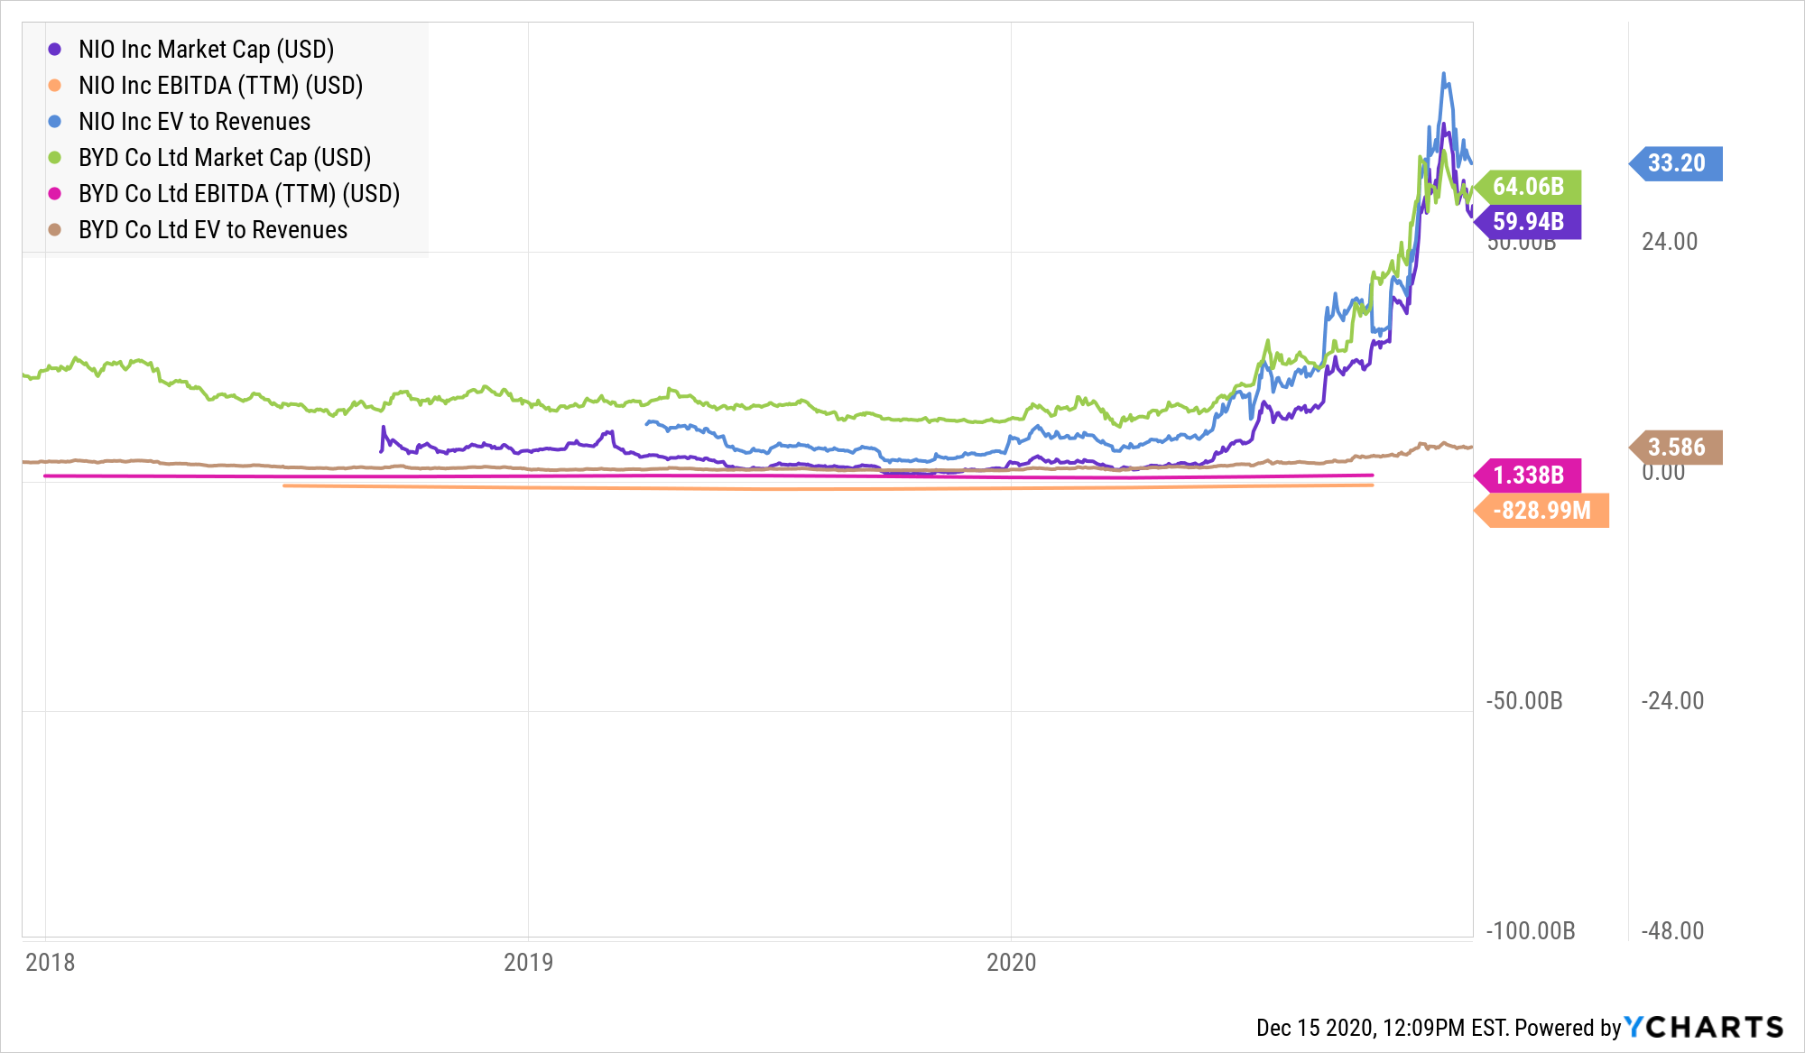Click the BYD Co Ltd EV to Revenues brown dot
This screenshot has height=1053, width=1805.
pos(55,230)
